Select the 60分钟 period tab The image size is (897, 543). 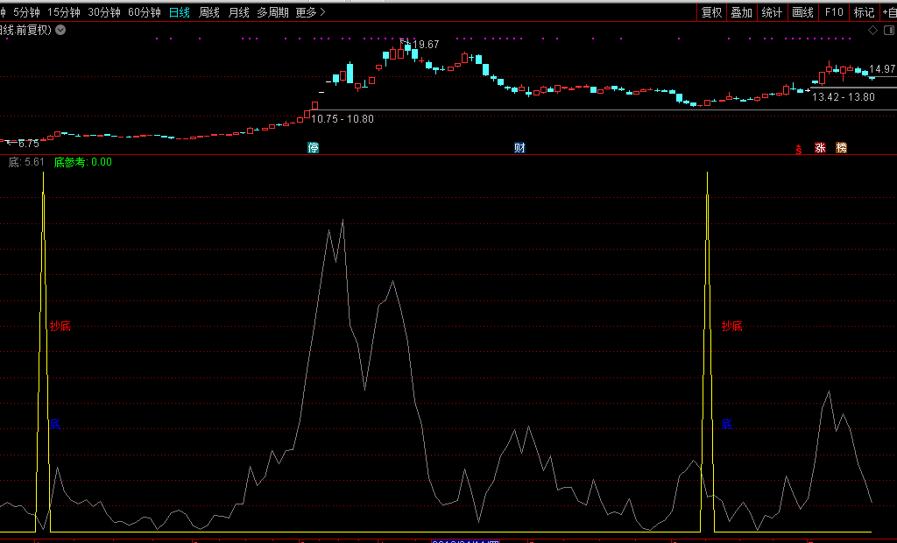coord(145,12)
